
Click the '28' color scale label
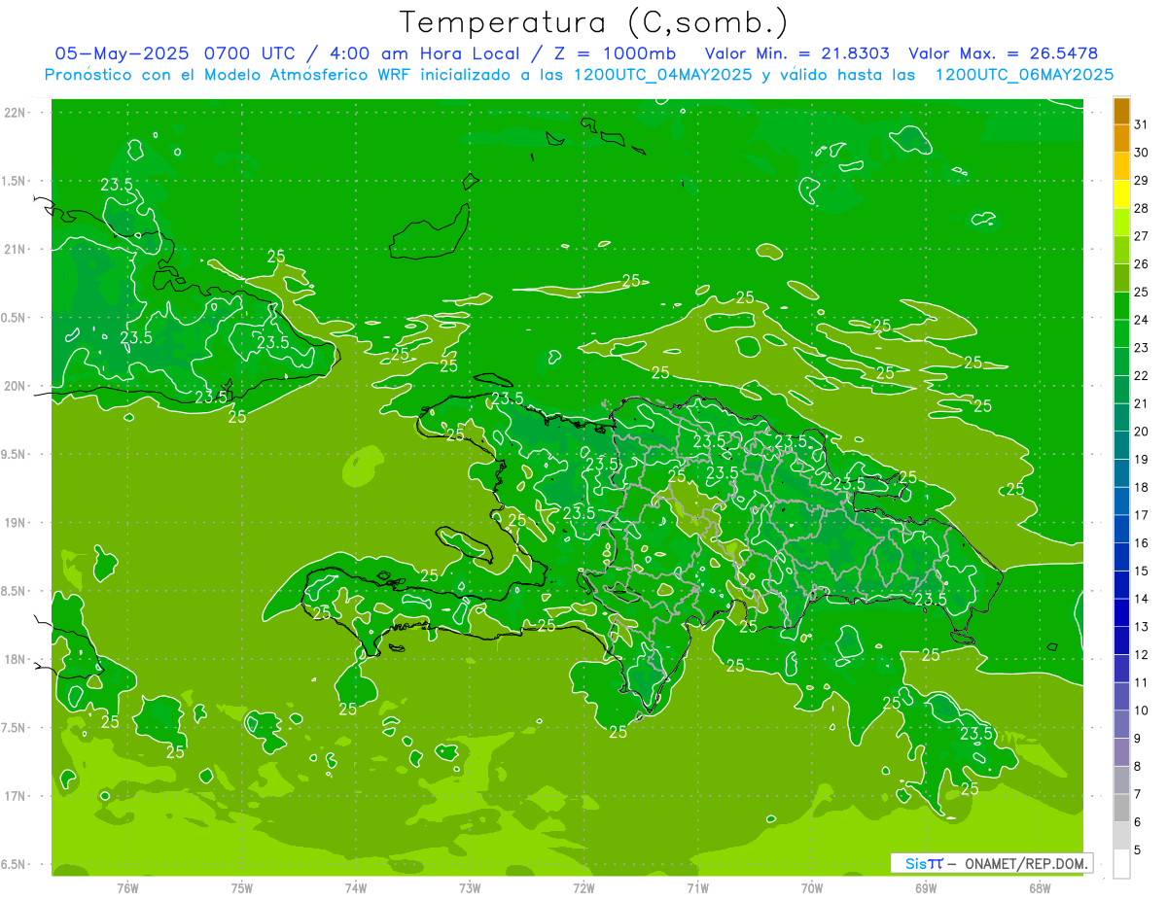pyautogui.click(x=1141, y=208)
